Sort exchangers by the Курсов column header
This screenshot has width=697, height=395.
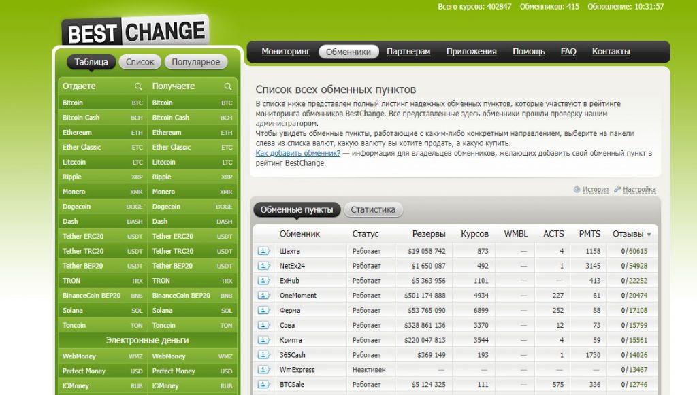tap(474, 234)
